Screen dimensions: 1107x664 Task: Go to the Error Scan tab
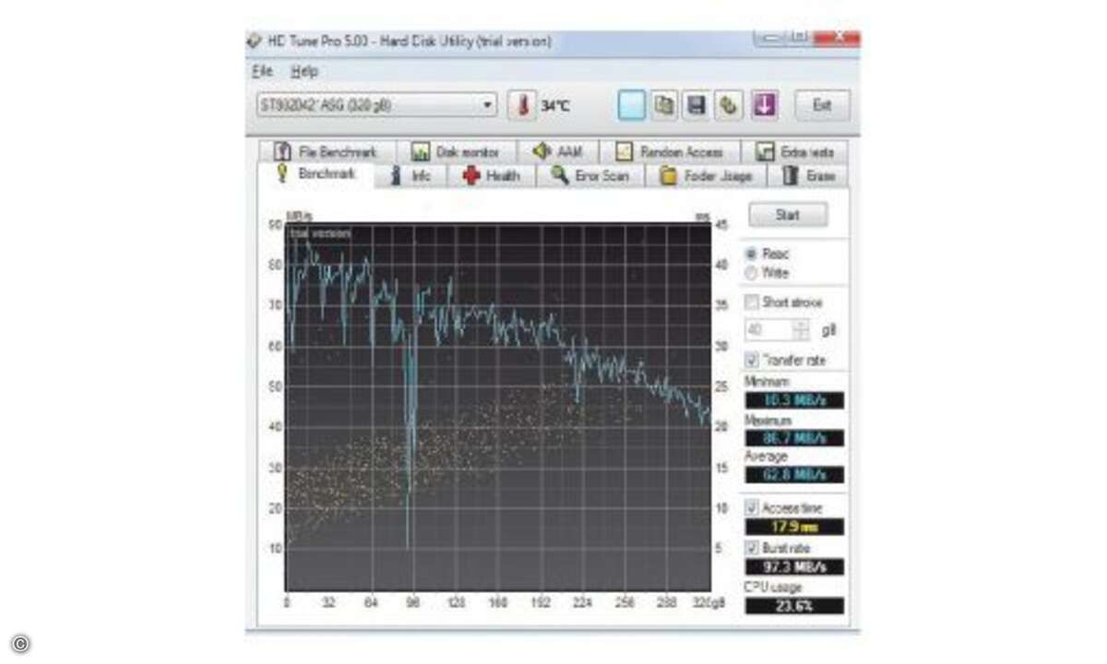coord(590,175)
